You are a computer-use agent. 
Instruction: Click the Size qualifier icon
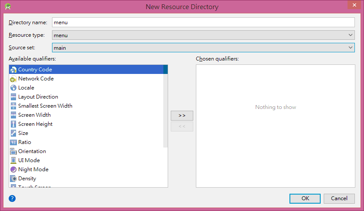coord(13,133)
